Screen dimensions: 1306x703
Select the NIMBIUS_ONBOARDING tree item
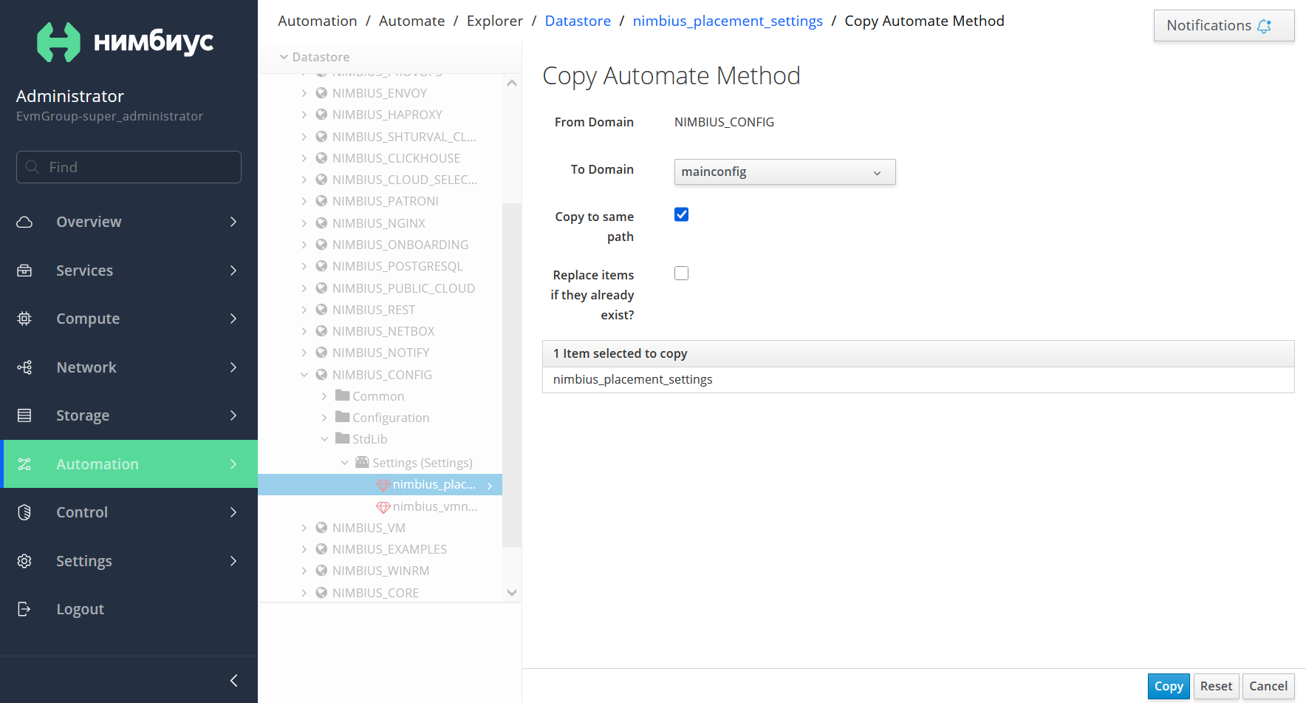pos(400,245)
